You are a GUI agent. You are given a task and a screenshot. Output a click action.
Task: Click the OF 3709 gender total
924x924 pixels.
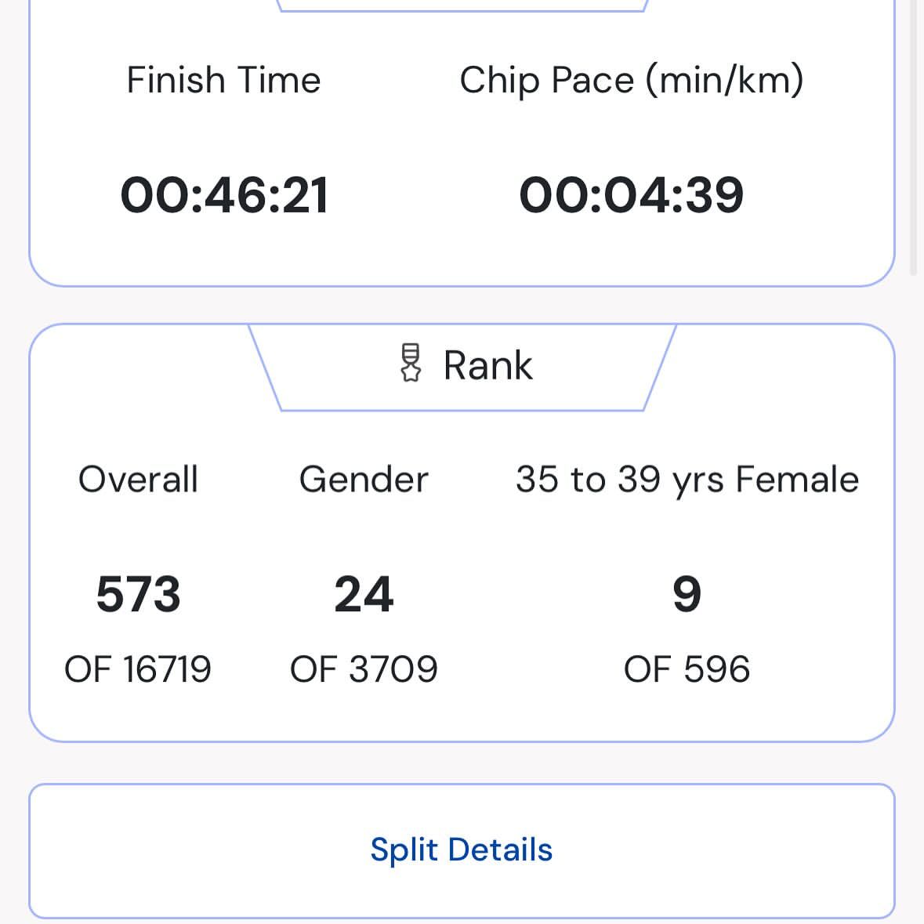(x=364, y=669)
